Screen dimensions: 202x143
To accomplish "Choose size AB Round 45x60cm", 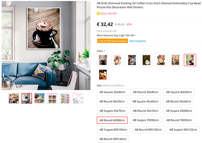I will (x=179, y=101).
